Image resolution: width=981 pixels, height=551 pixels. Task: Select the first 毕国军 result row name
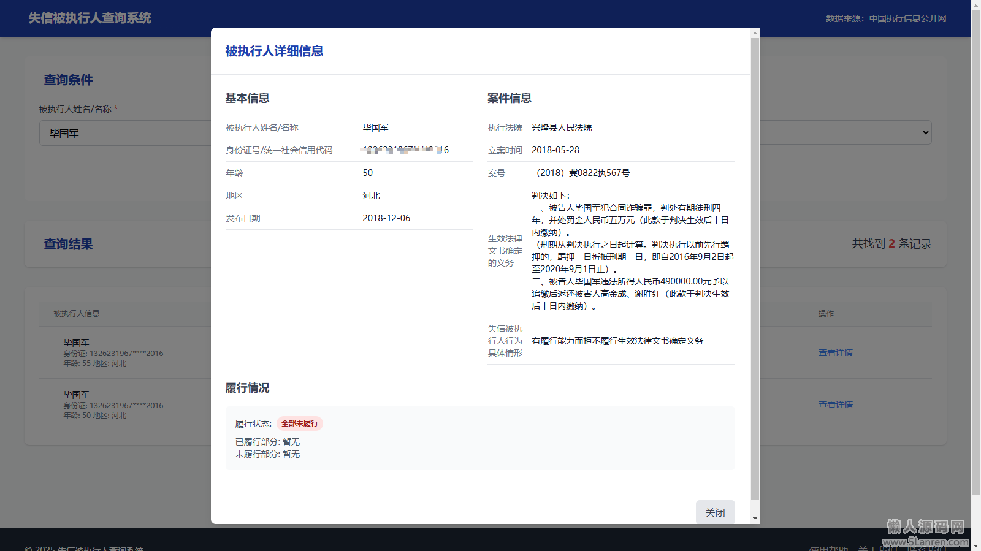[x=77, y=343]
